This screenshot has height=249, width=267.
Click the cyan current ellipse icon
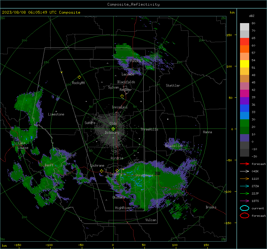click(x=244, y=208)
